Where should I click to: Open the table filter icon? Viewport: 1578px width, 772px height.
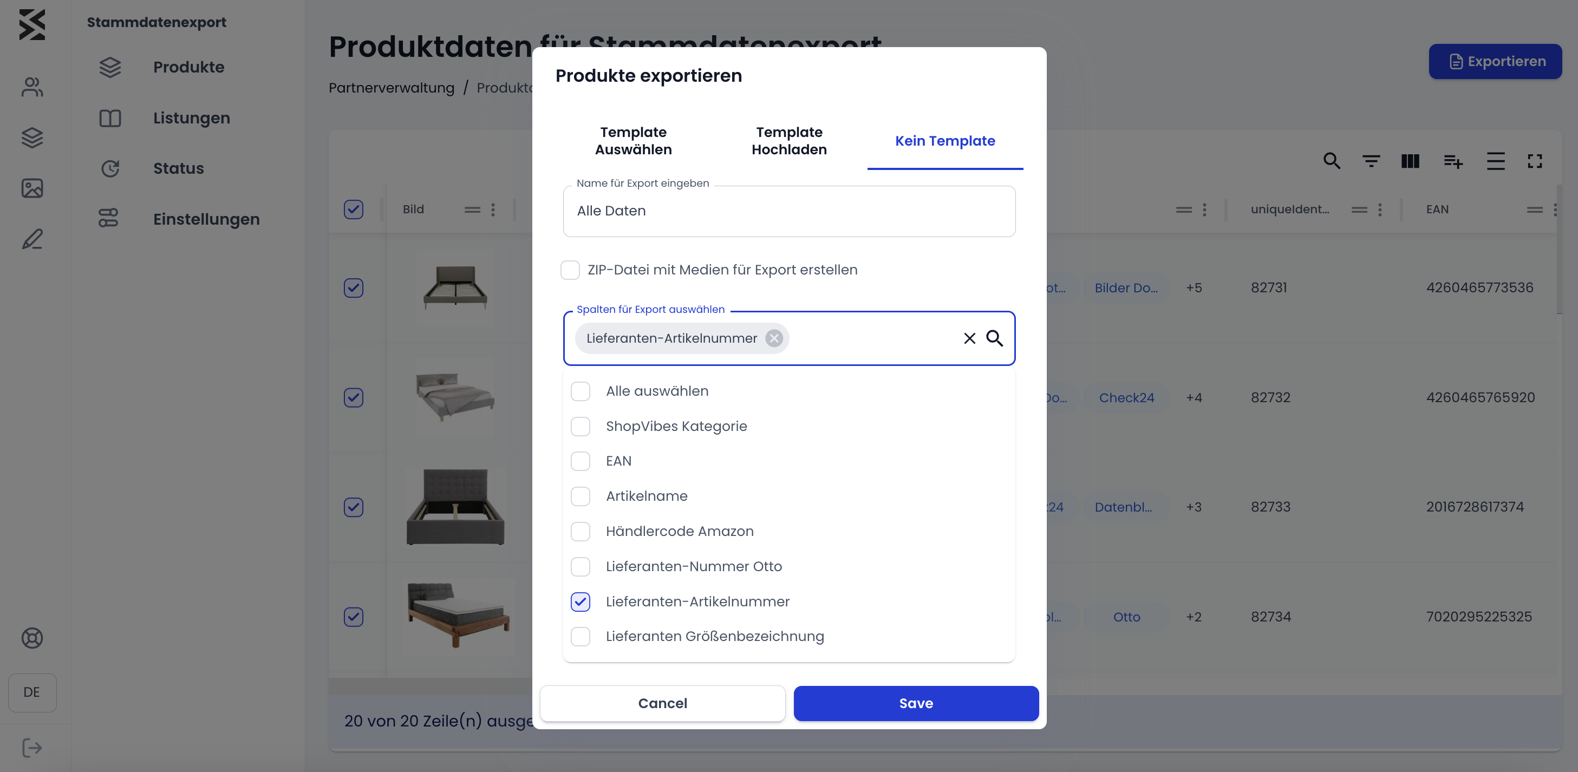[x=1371, y=161]
